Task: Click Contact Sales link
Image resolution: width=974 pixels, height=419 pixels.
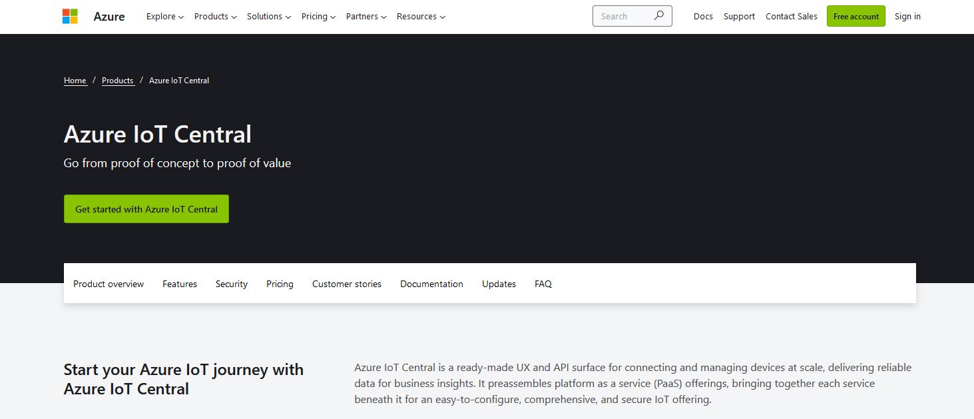Action: 792,16
